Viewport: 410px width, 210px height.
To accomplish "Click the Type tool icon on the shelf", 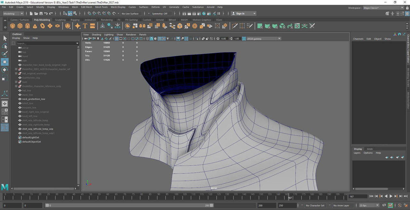I will [x=85, y=26].
